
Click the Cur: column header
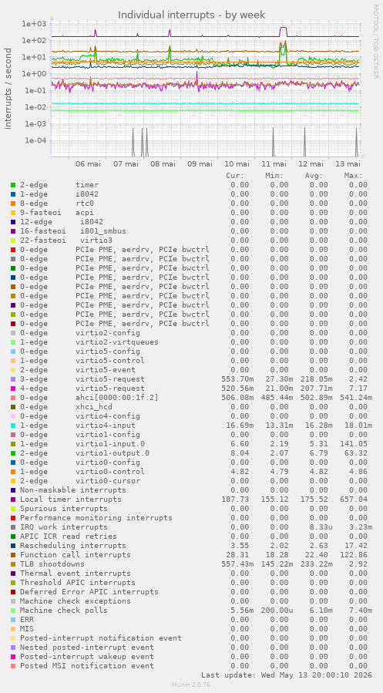point(235,176)
